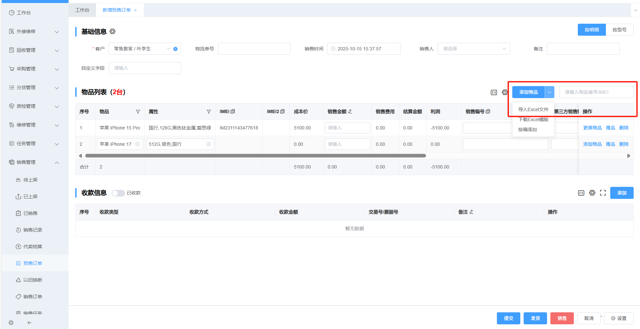Click the horizontal scrollbar of 物品列表 table
640x329 pixels.
(x=255, y=156)
